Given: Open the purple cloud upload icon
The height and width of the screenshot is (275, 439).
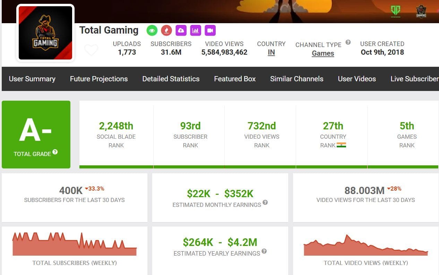Looking at the screenshot, I should [181, 30].
